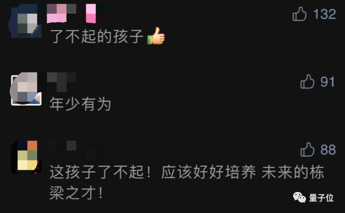
Task: Like the comment with 132 likes
Action: click(x=300, y=14)
